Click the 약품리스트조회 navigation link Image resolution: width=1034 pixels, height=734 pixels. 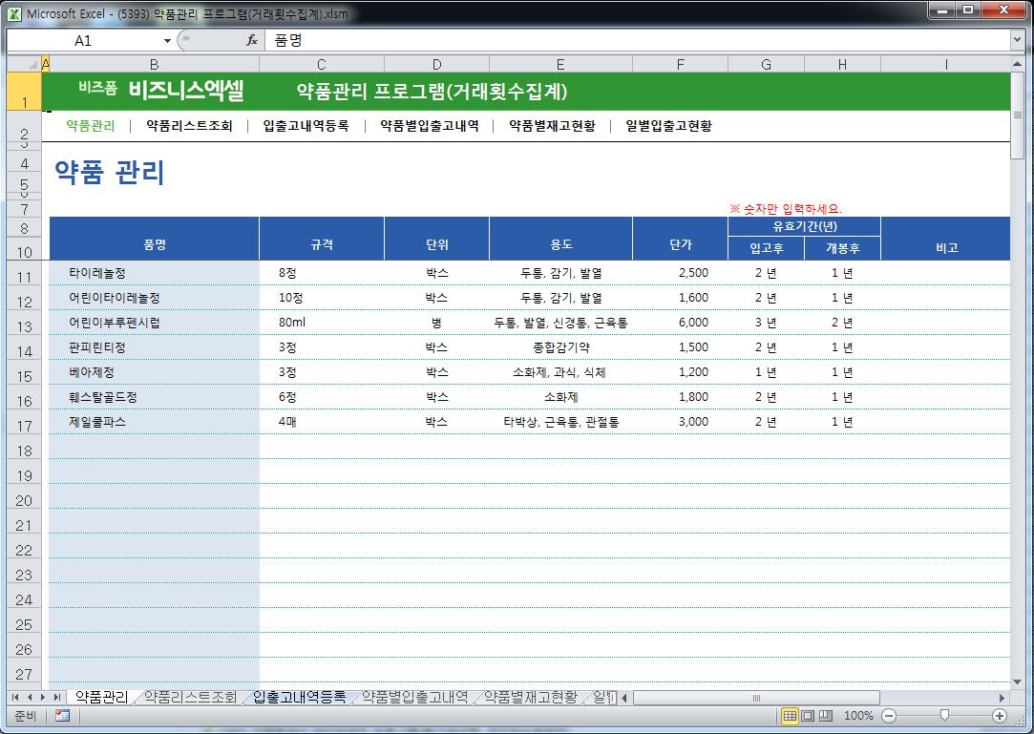click(x=189, y=126)
